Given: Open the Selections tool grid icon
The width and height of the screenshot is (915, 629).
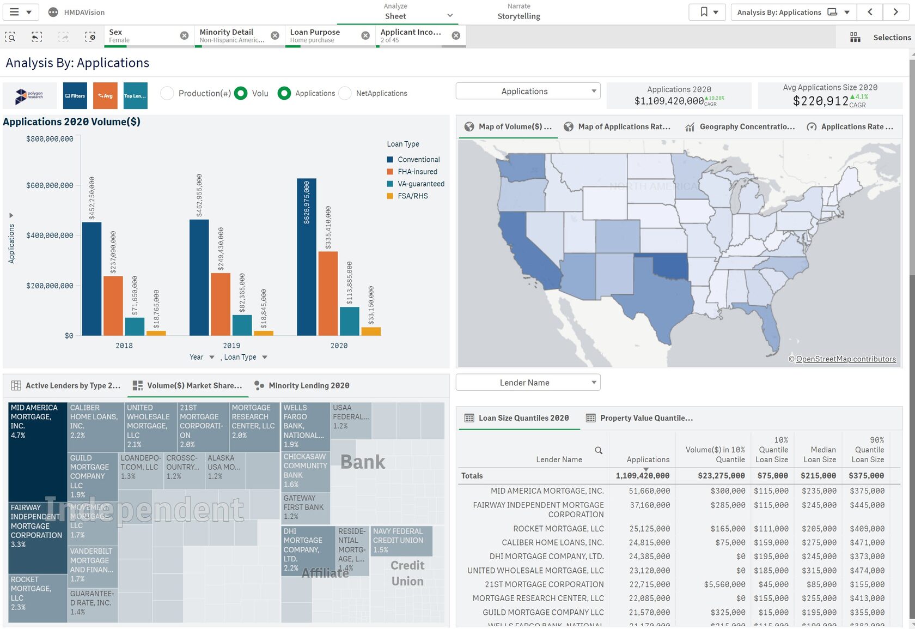Looking at the screenshot, I should pyautogui.click(x=855, y=37).
